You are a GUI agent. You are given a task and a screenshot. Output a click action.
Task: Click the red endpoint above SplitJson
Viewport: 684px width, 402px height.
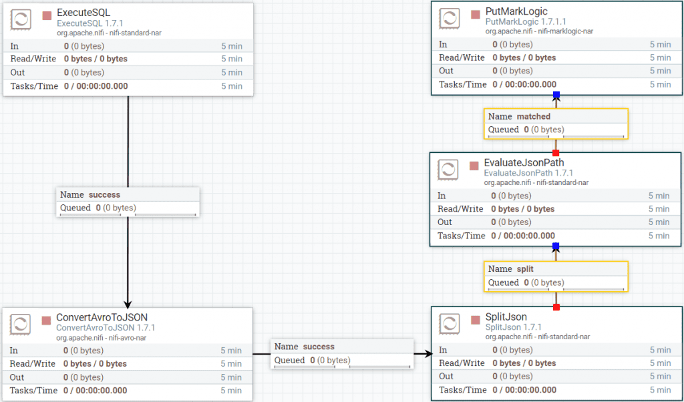pyautogui.click(x=556, y=307)
